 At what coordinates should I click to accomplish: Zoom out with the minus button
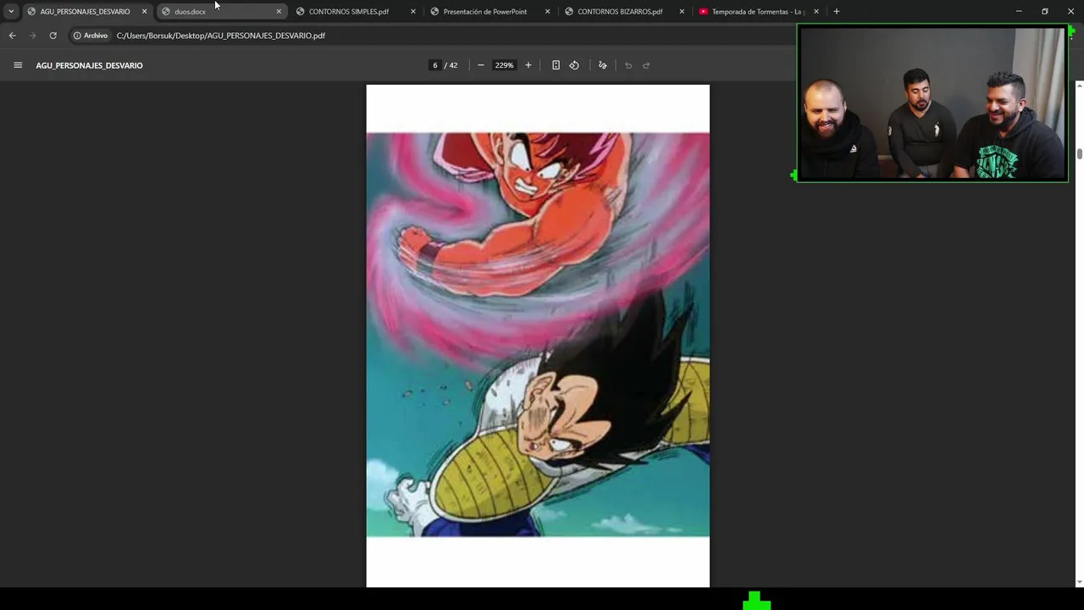click(x=480, y=65)
